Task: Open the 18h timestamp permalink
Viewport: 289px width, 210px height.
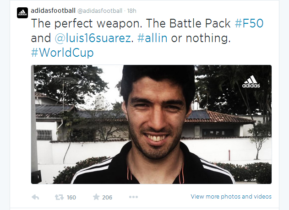Action: click(x=131, y=11)
